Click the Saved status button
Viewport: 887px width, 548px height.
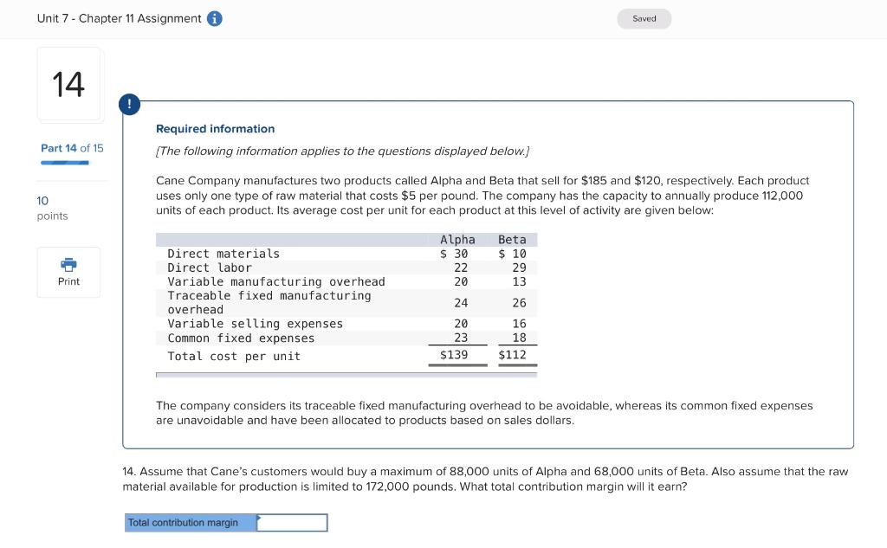[644, 17]
